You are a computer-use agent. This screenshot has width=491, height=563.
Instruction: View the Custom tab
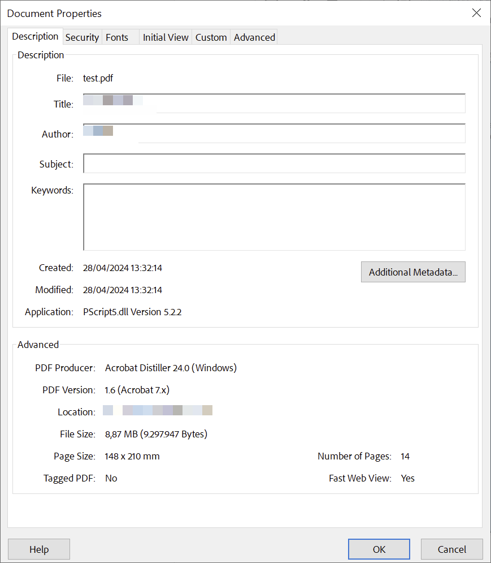(211, 37)
